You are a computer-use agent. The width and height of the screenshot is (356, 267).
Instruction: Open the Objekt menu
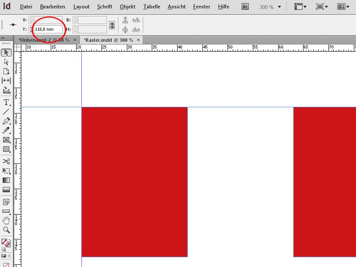coord(127,7)
